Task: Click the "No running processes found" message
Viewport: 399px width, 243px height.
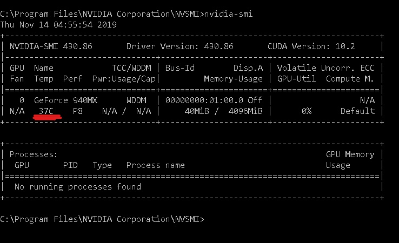Action: tap(77, 187)
